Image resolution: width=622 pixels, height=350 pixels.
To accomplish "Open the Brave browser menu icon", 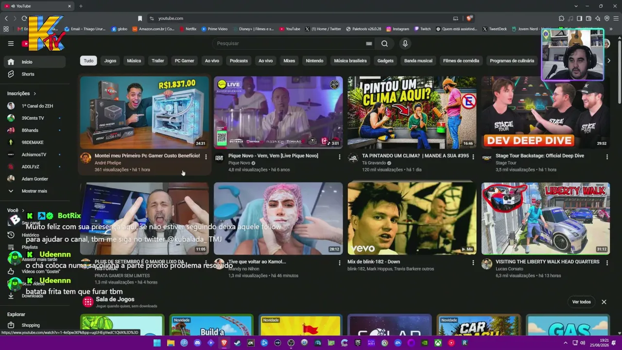I will point(616,18).
